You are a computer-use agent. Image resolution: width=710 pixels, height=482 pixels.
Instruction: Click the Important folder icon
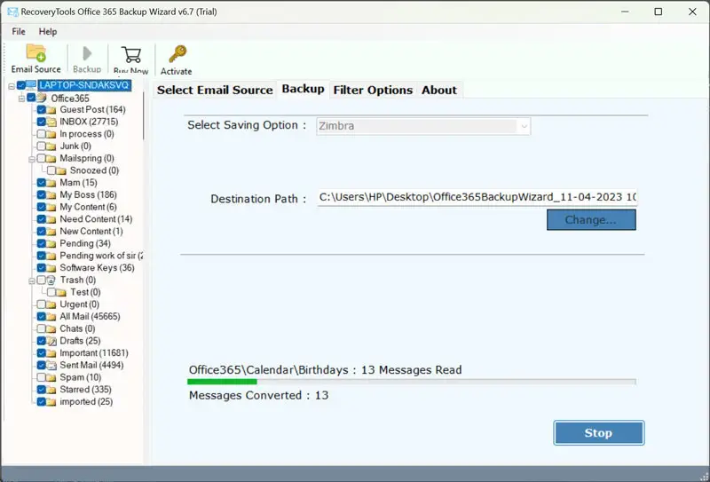(x=51, y=353)
